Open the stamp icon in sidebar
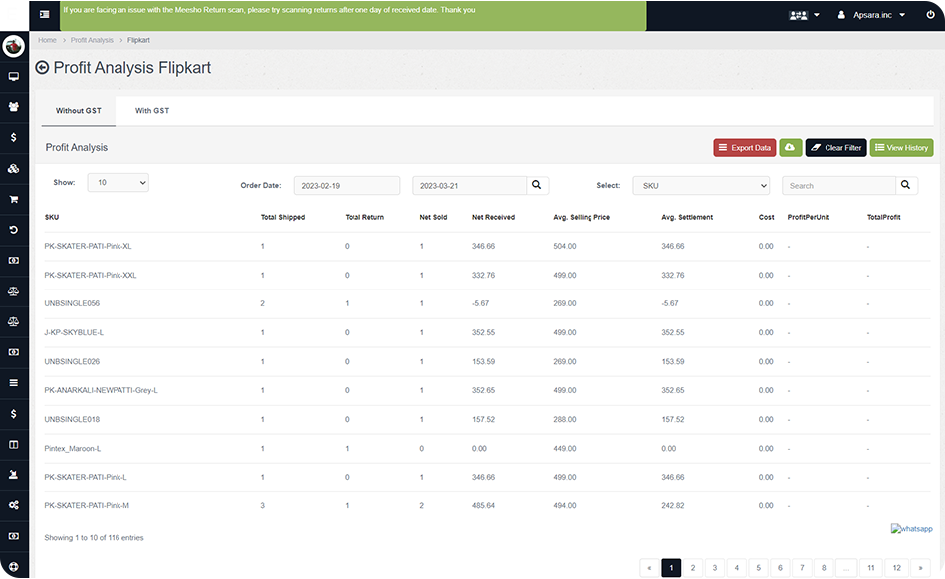 click(x=14, y=475)
